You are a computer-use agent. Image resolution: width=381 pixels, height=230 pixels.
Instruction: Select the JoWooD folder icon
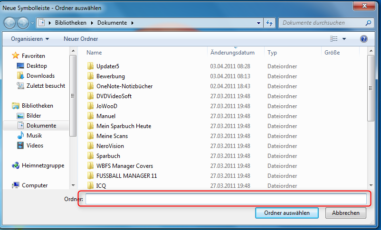coord(90,106)
